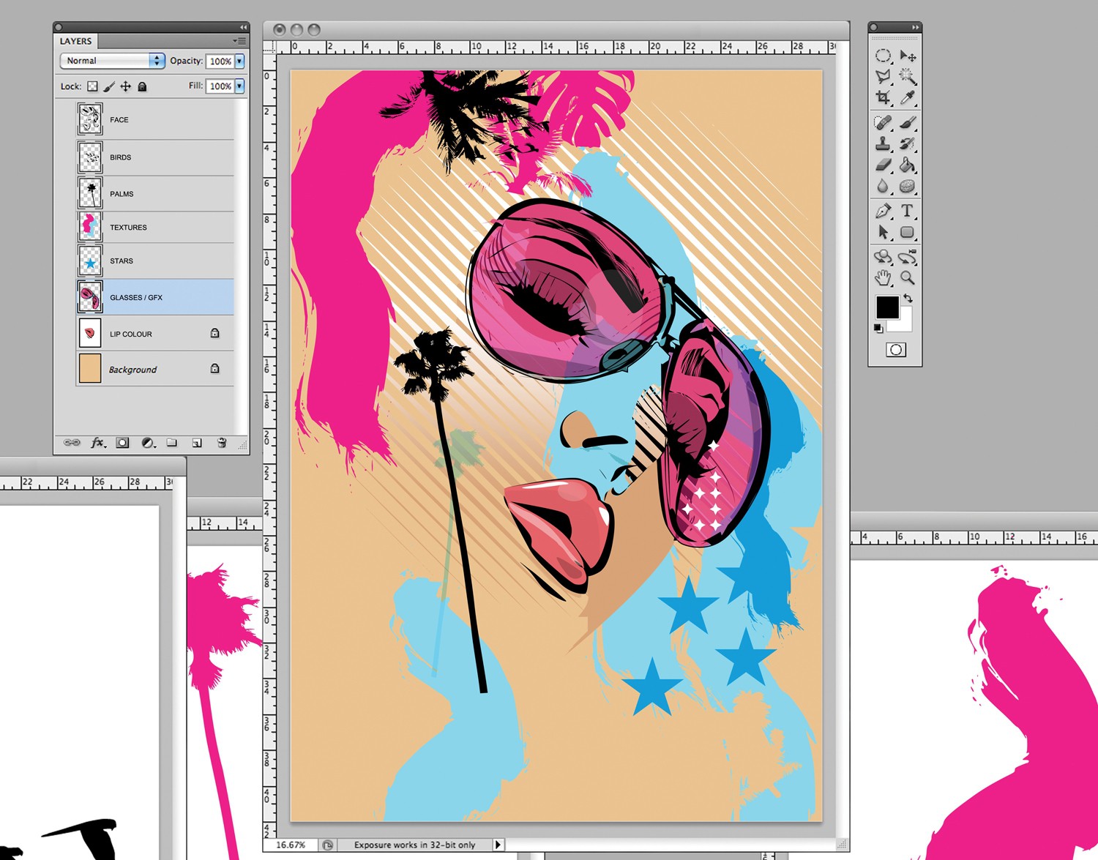Toggle Lock transparent pixels
Viewport: 1098px width, 860px height.
coord(92,86)
